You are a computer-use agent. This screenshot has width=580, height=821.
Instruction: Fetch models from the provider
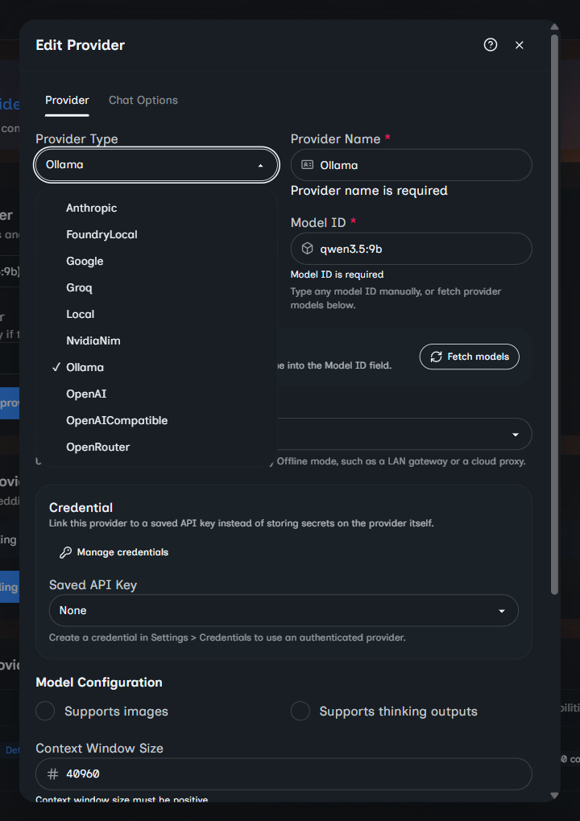(470, 357)
